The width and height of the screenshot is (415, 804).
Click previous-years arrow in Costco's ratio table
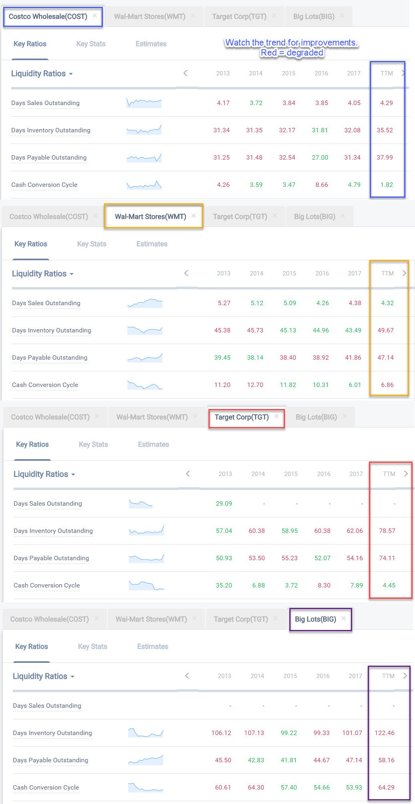point(185,73)
